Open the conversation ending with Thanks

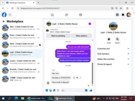21,79
